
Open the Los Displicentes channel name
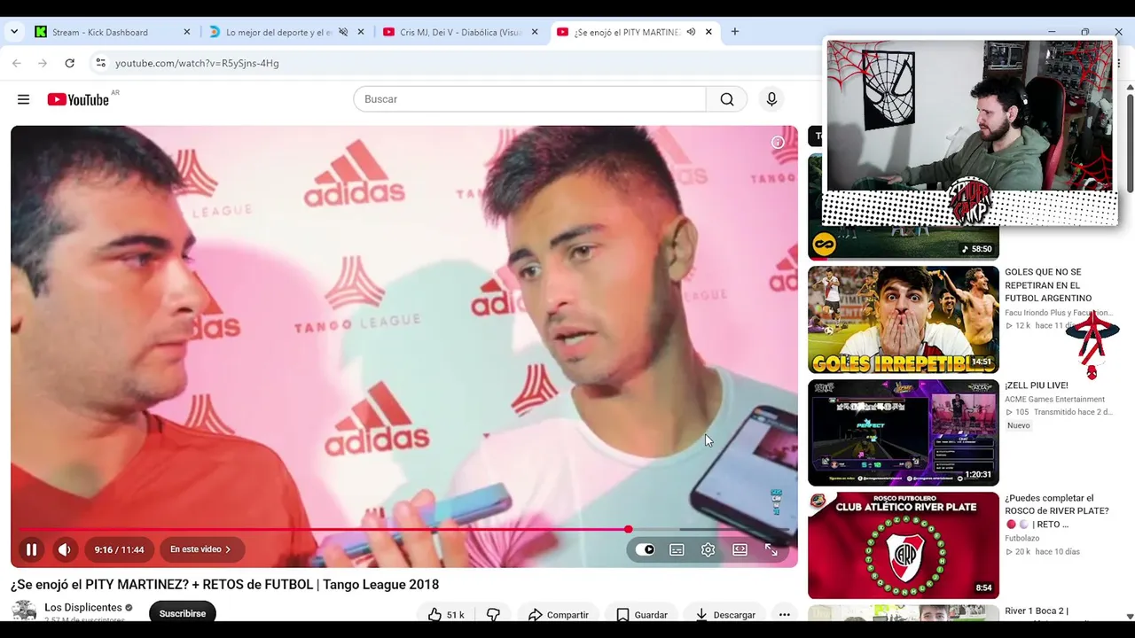83,608
